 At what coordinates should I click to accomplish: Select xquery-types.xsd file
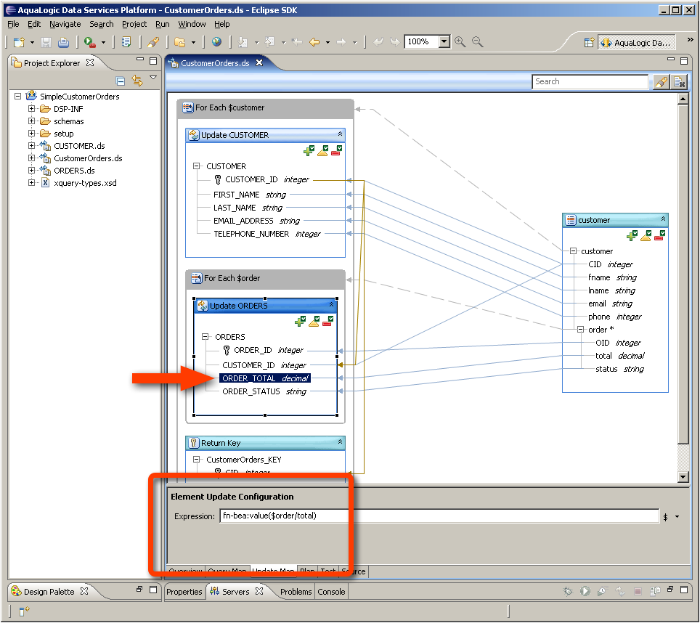[85, 183]
